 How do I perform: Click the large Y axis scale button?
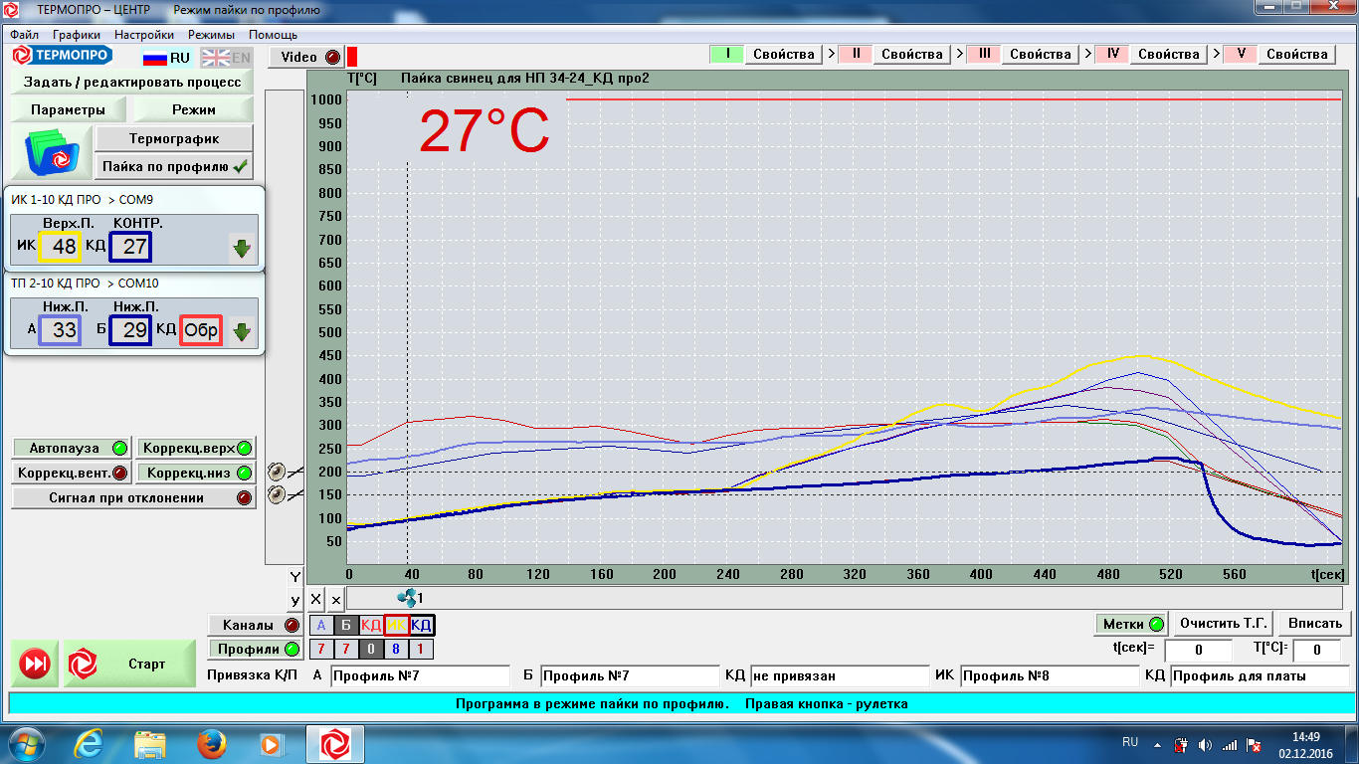coord(295,577)
